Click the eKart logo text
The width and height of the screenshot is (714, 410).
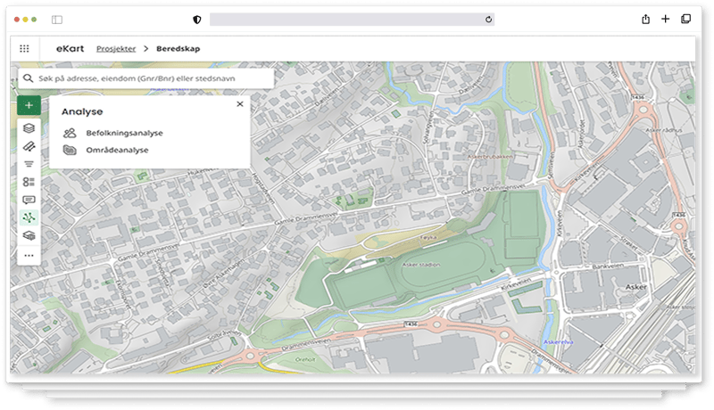click(x=70, y=49)
